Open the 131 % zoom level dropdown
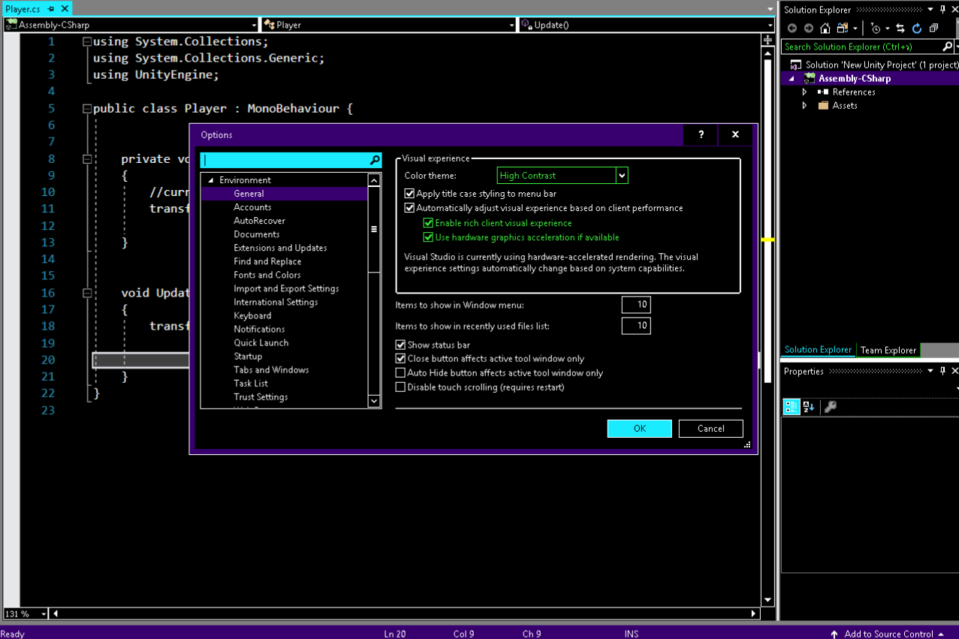 point(44,614)
